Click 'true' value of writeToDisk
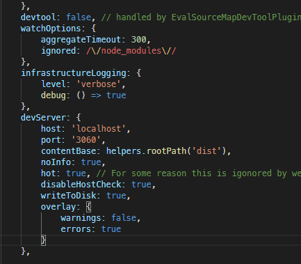 coord(116,196)
